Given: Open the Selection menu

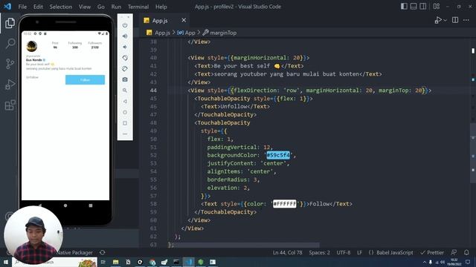Looking at the screenshot, I should tap(61, 7).
